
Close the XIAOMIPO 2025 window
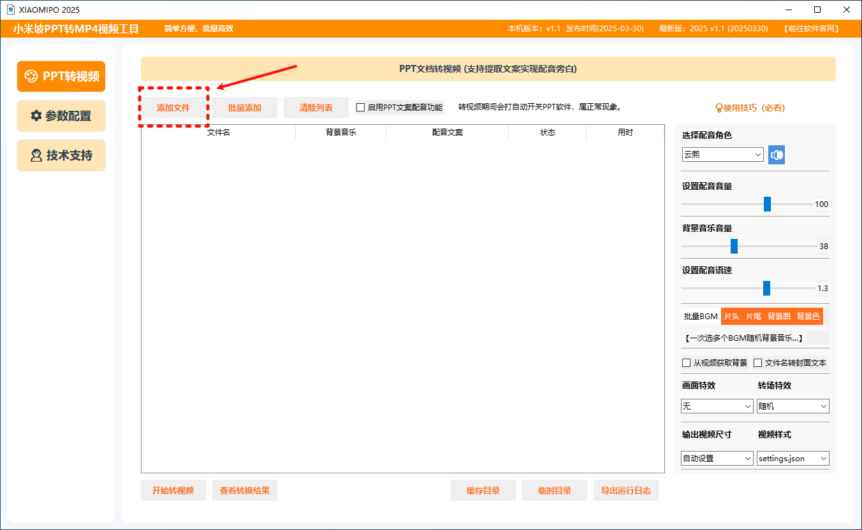tap(847, 10)
